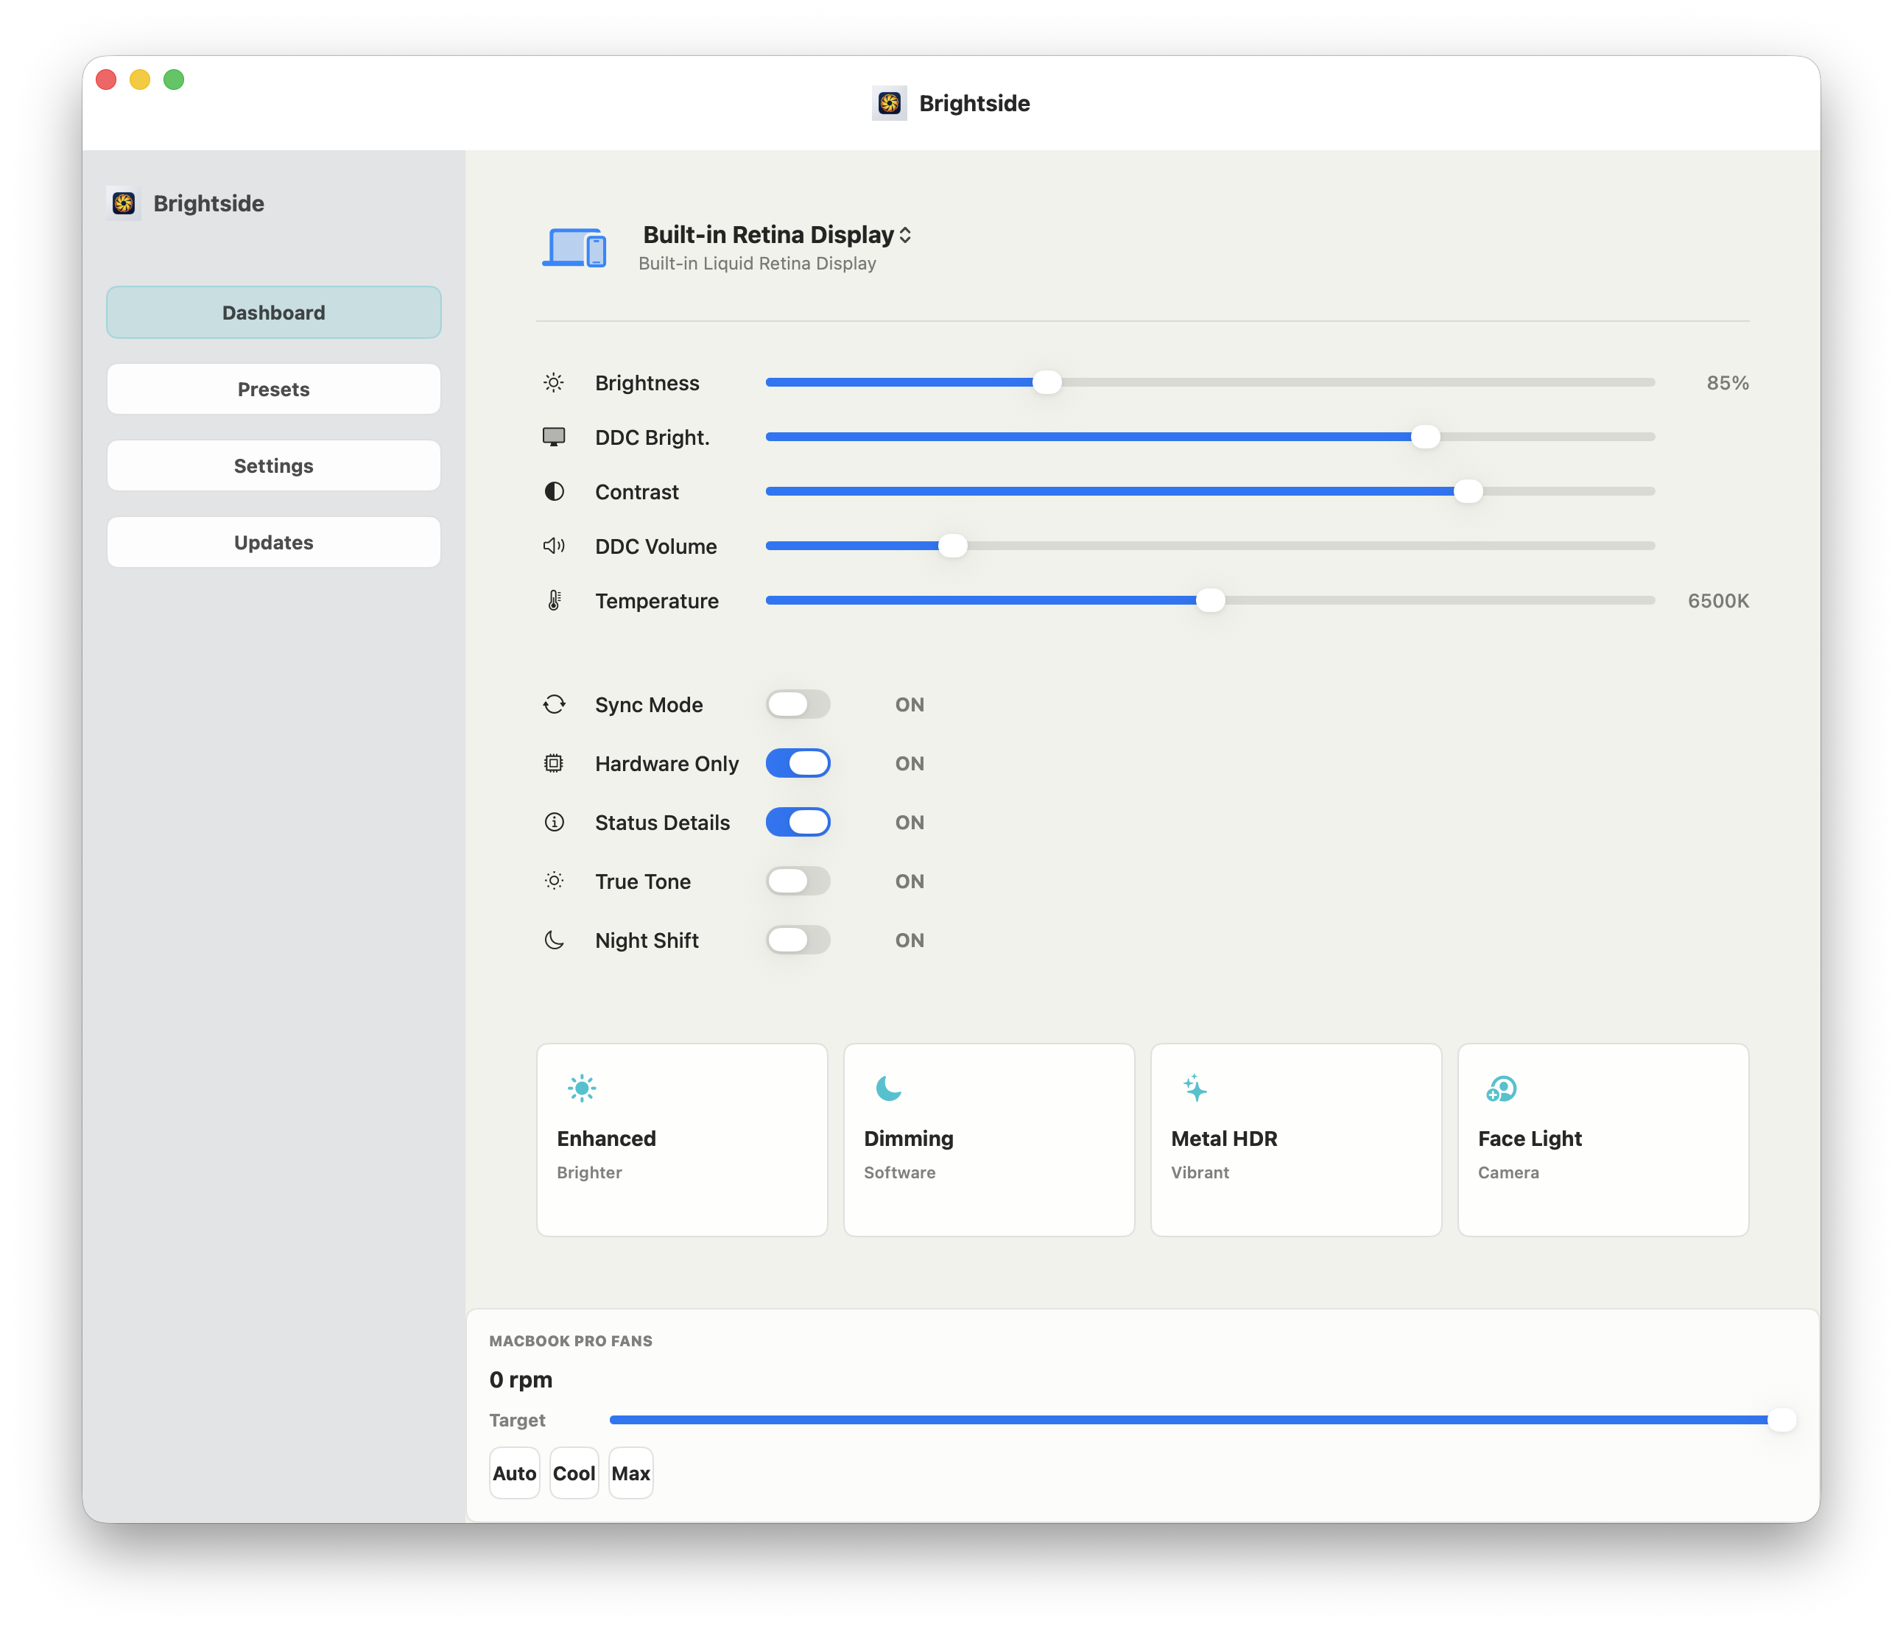This screenshot has width=1903, height=1632.
Task: Disable the Status Details switch
Action: (x=798, y=822)
